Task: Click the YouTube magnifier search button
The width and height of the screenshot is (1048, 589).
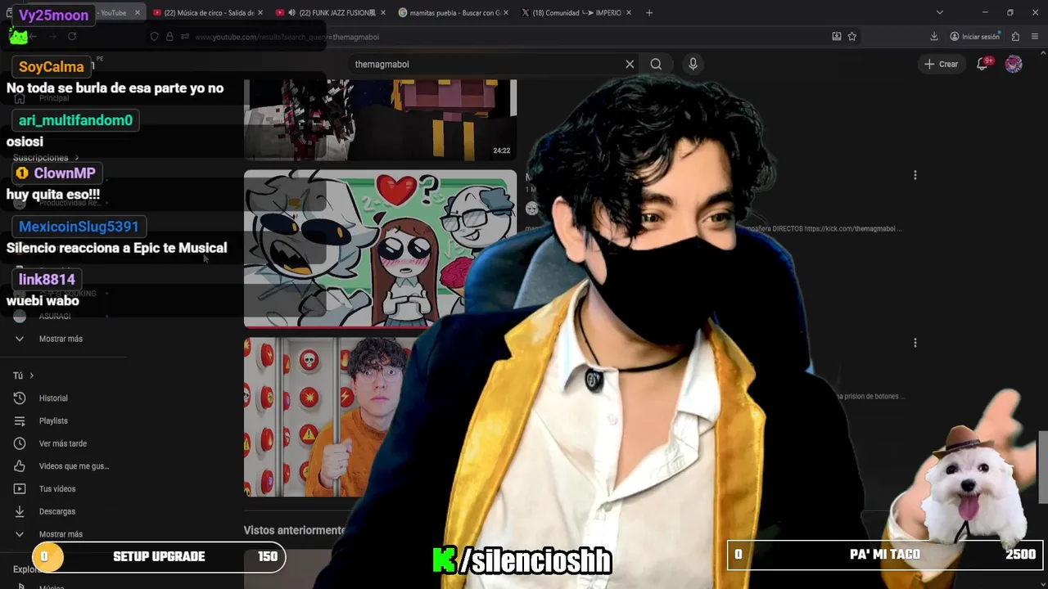Action: (x=656, y=64)
